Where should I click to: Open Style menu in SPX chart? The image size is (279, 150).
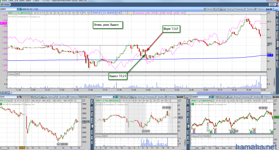pyautogui.click(x=49, y=97)
